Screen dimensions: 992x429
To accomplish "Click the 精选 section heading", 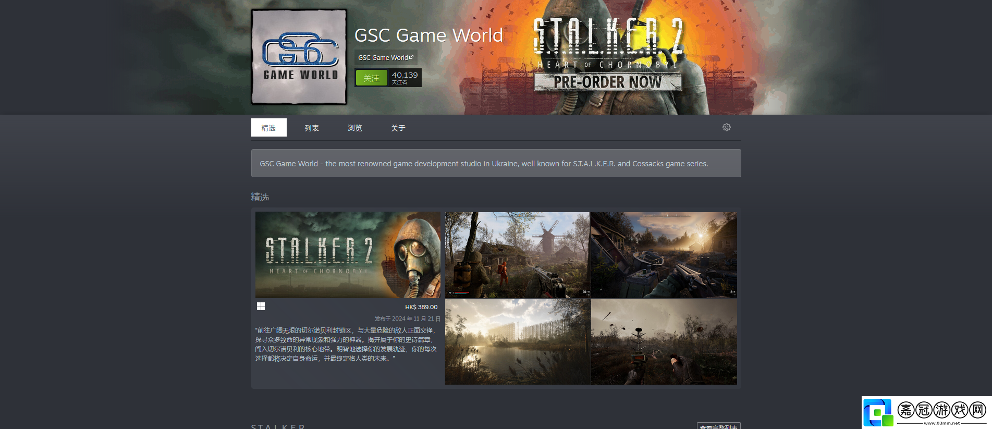I will click(x=260, y=197).
